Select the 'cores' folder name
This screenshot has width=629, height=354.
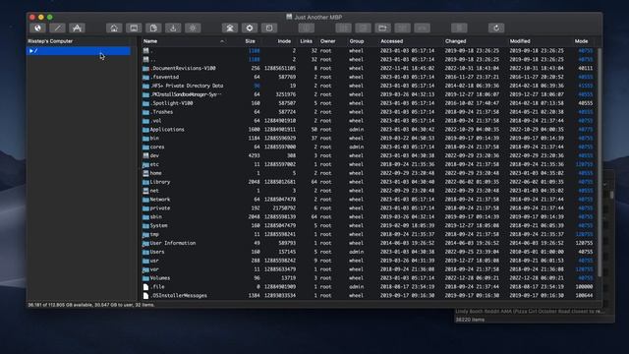(157, 147)
